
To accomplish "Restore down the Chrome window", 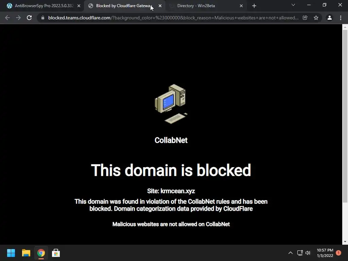I will tap(325, 5).
